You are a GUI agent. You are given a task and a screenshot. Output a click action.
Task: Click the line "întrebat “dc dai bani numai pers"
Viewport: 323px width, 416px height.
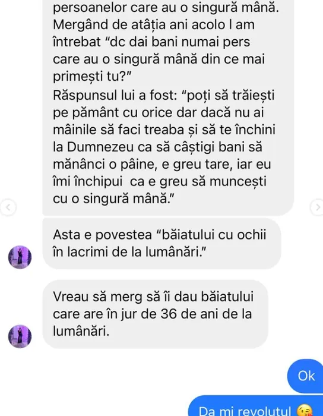(151, 42)
